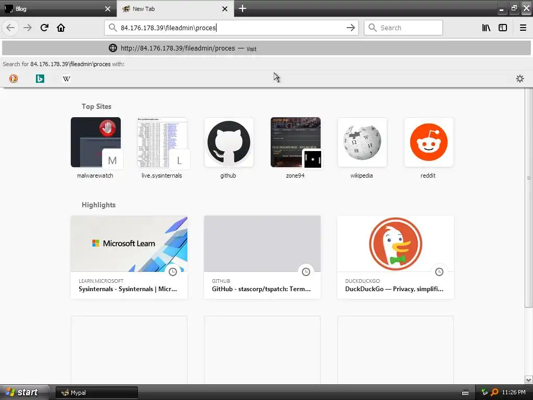Screen dimensions: 533x400
Task: Close the Blog tab
Action: click(108, 9)
